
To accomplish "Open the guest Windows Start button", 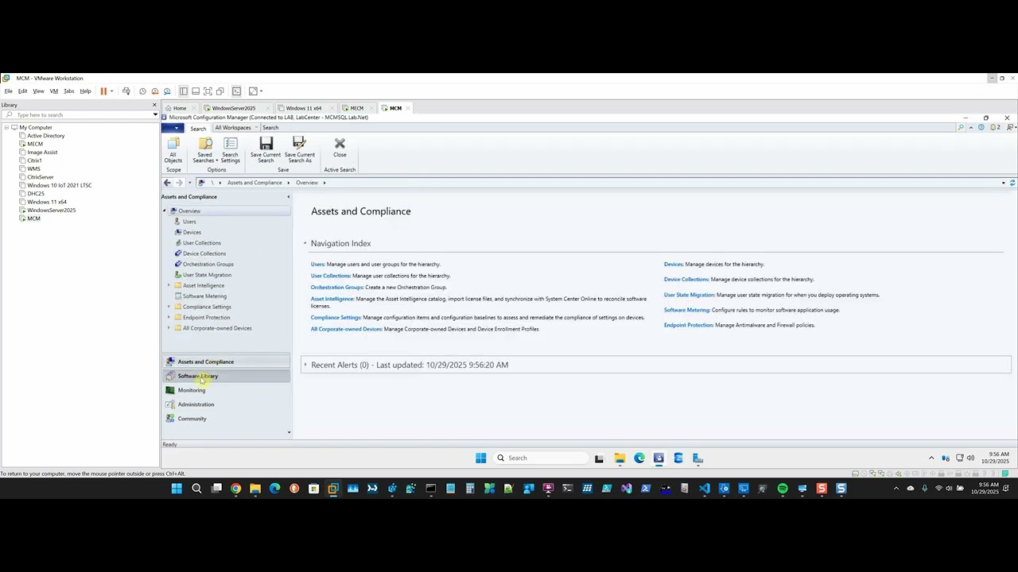I will click(480, 458).
